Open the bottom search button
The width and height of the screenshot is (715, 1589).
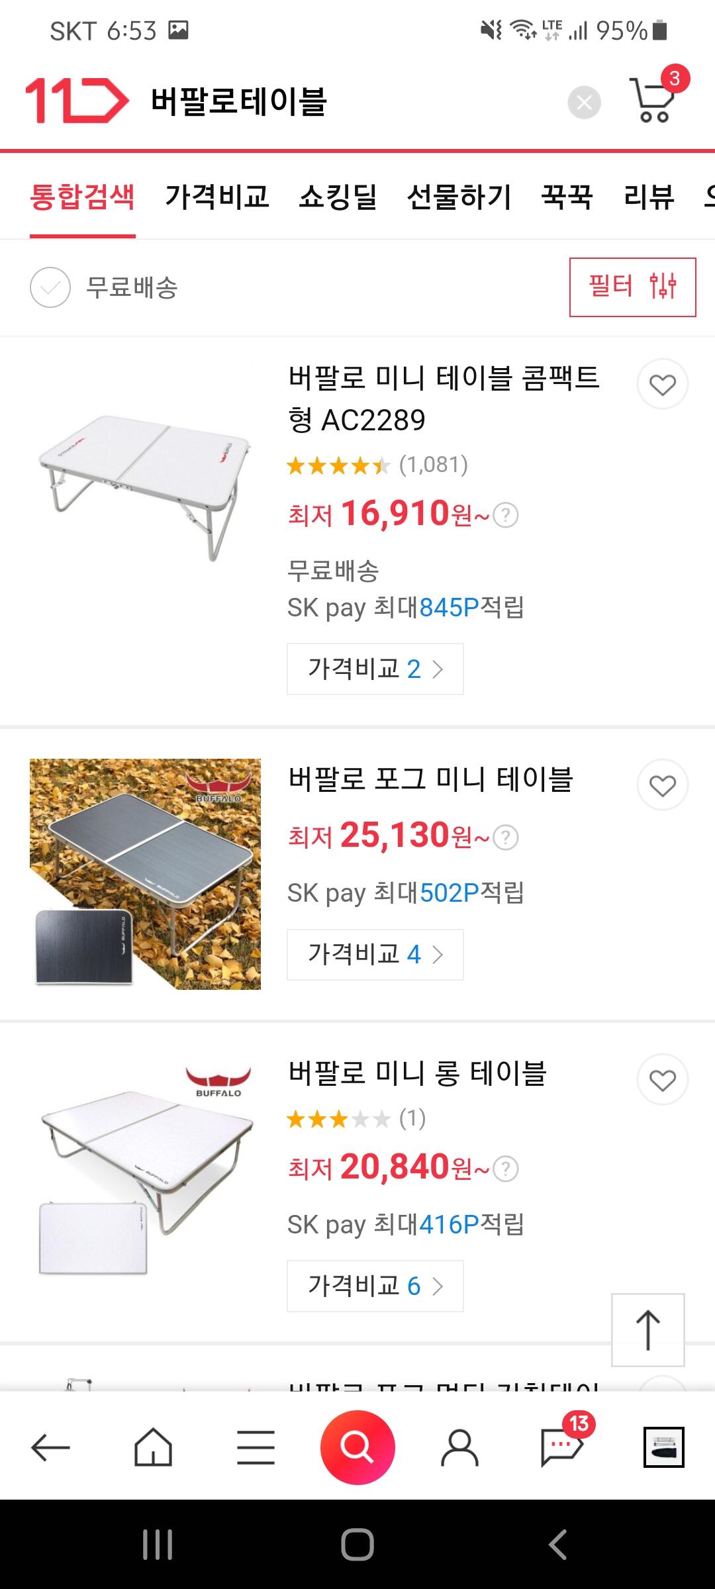click(x=358, y=1447)
